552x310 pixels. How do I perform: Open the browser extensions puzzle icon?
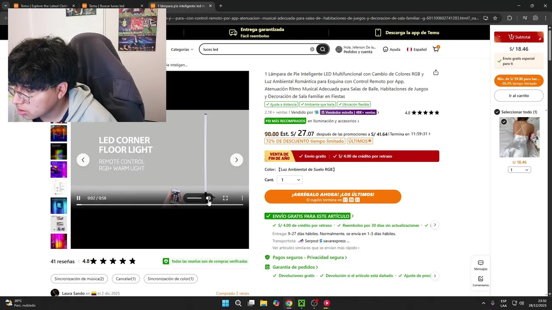510,18
